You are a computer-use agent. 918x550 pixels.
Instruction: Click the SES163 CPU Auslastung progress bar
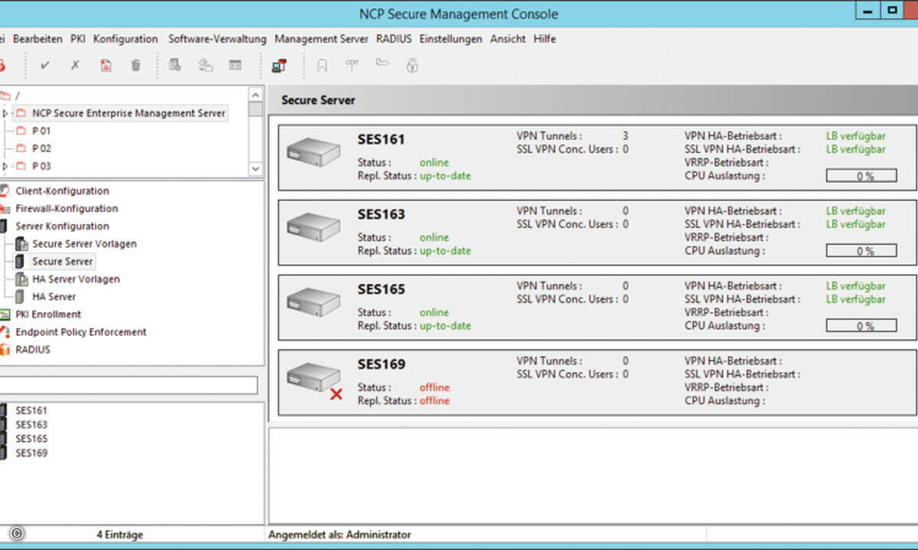tap(861, 251)
